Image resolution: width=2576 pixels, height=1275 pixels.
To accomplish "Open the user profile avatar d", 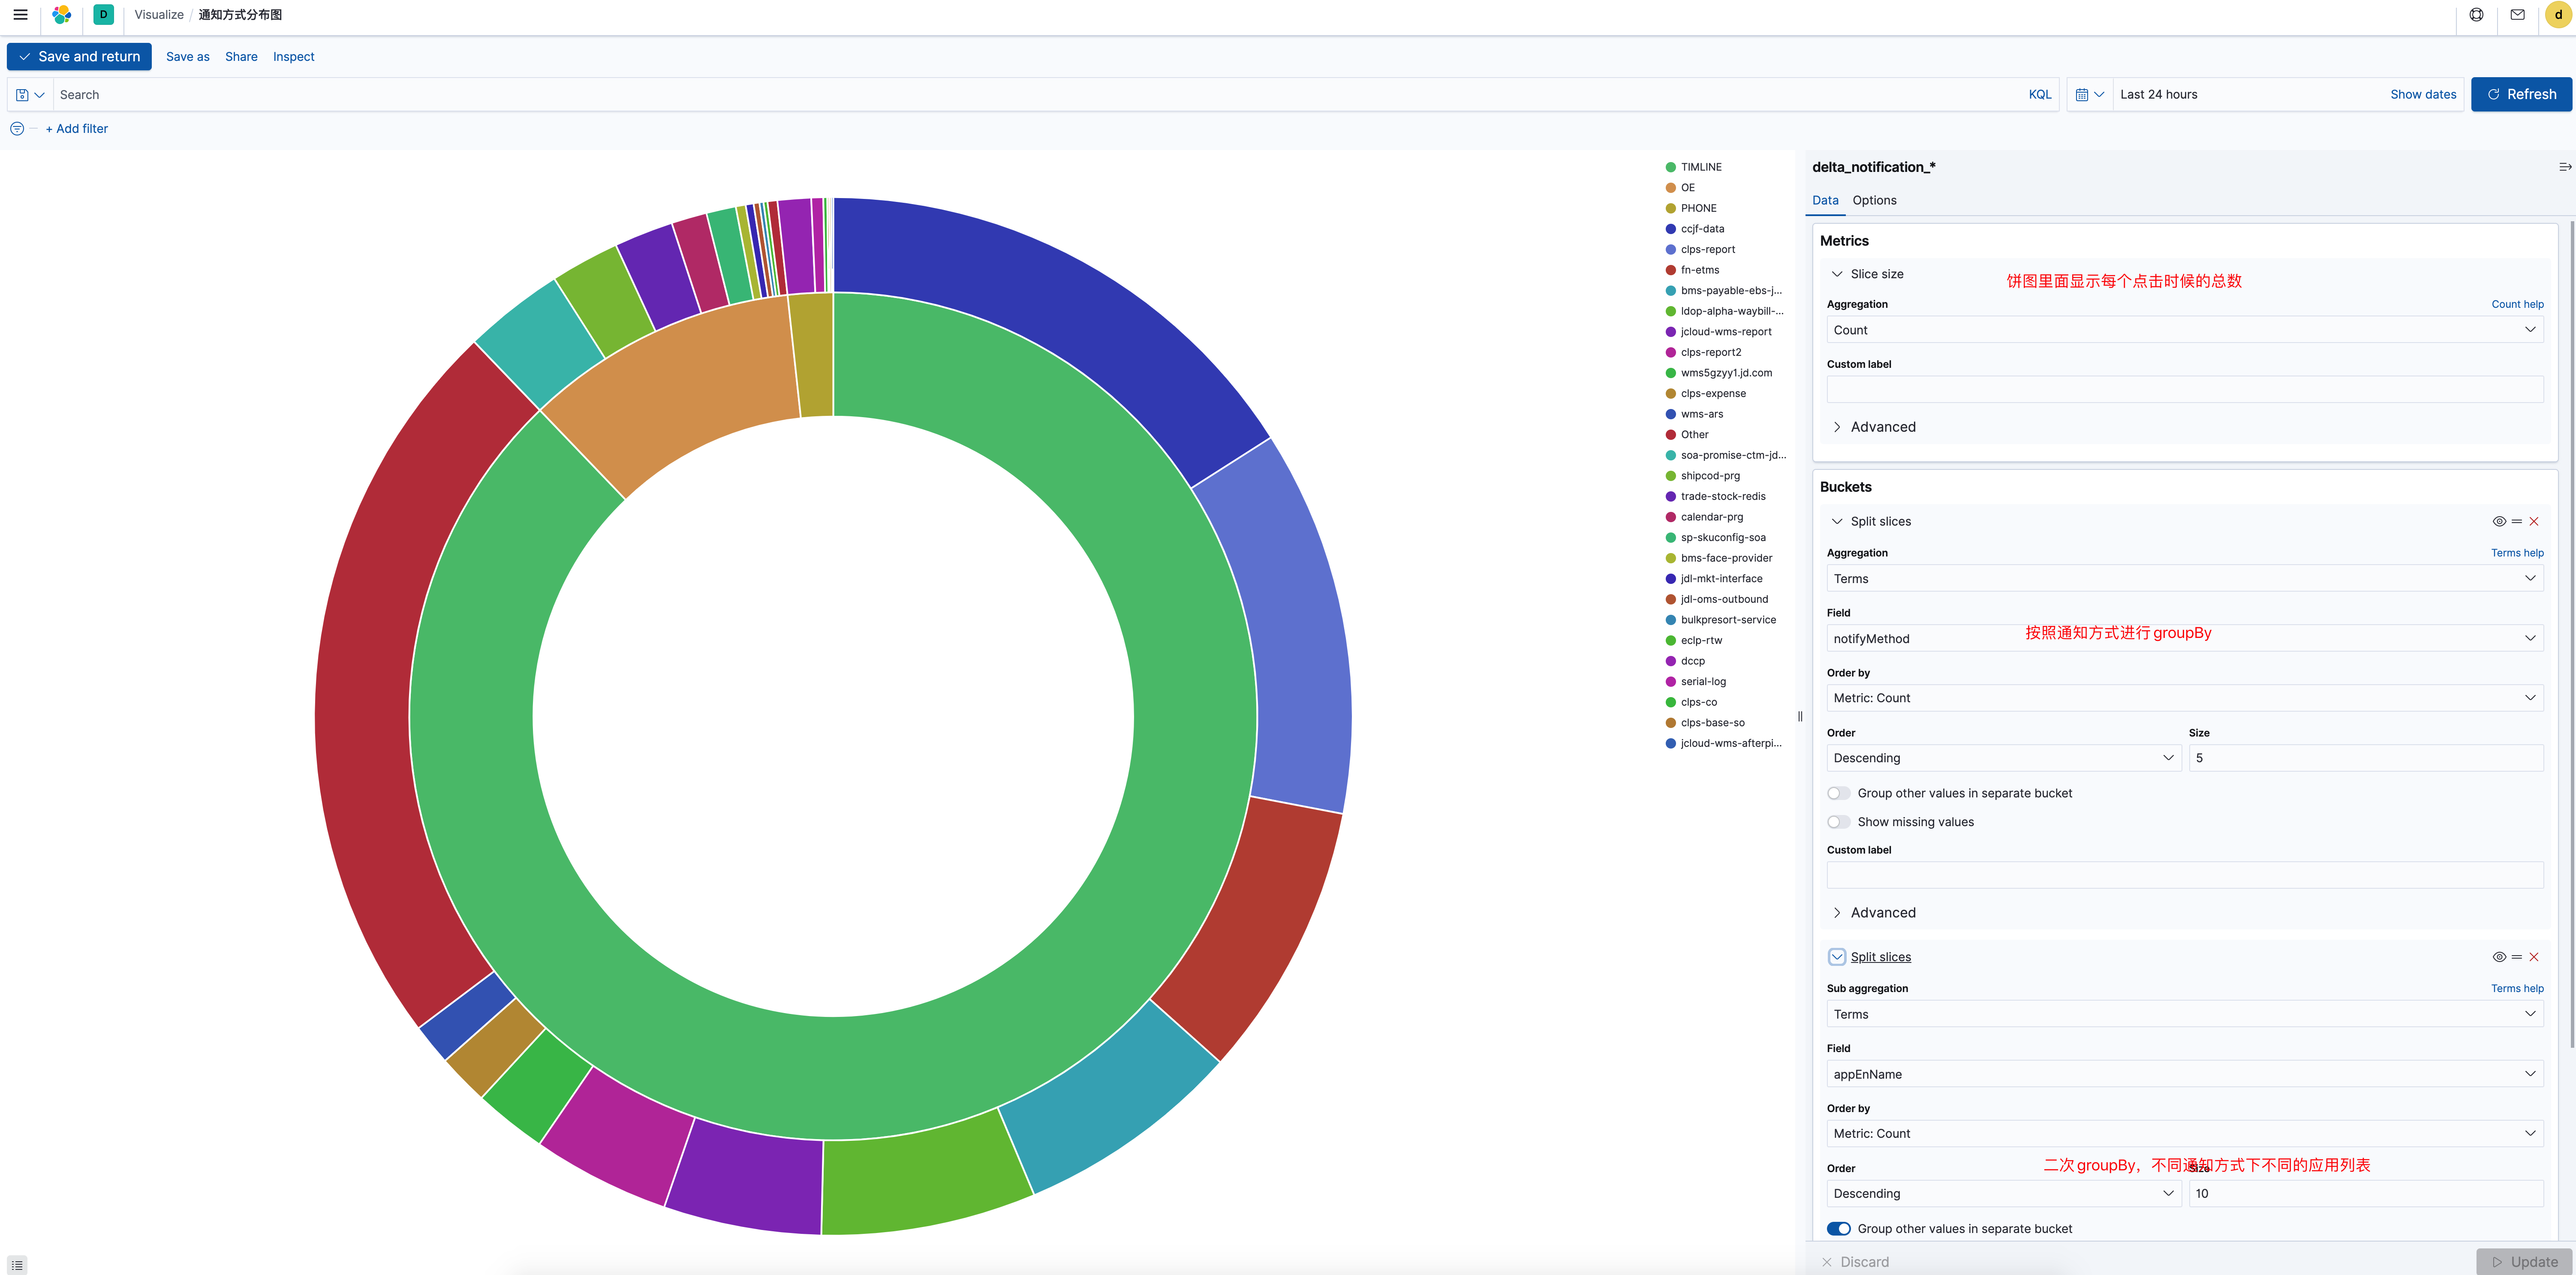I will [x=2558, y=15].
